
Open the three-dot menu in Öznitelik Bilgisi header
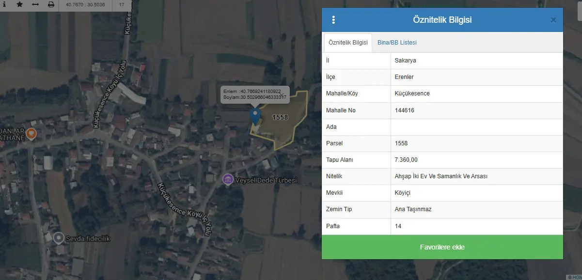click(333, 20)
